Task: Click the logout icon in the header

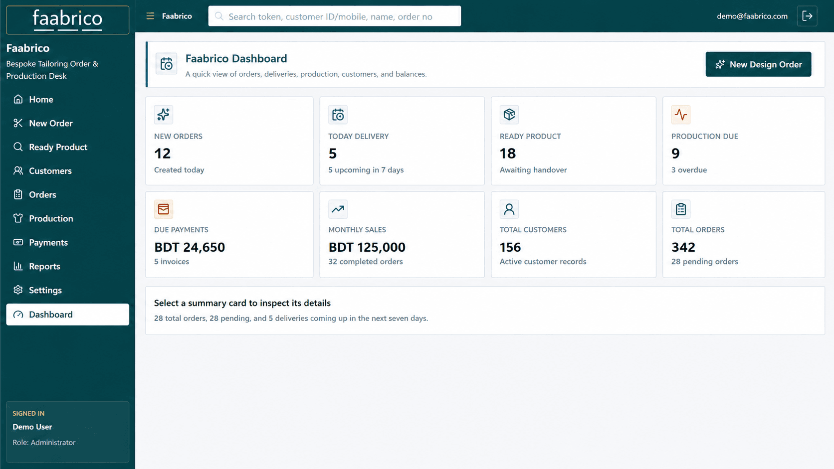Action: coord(807,16)
